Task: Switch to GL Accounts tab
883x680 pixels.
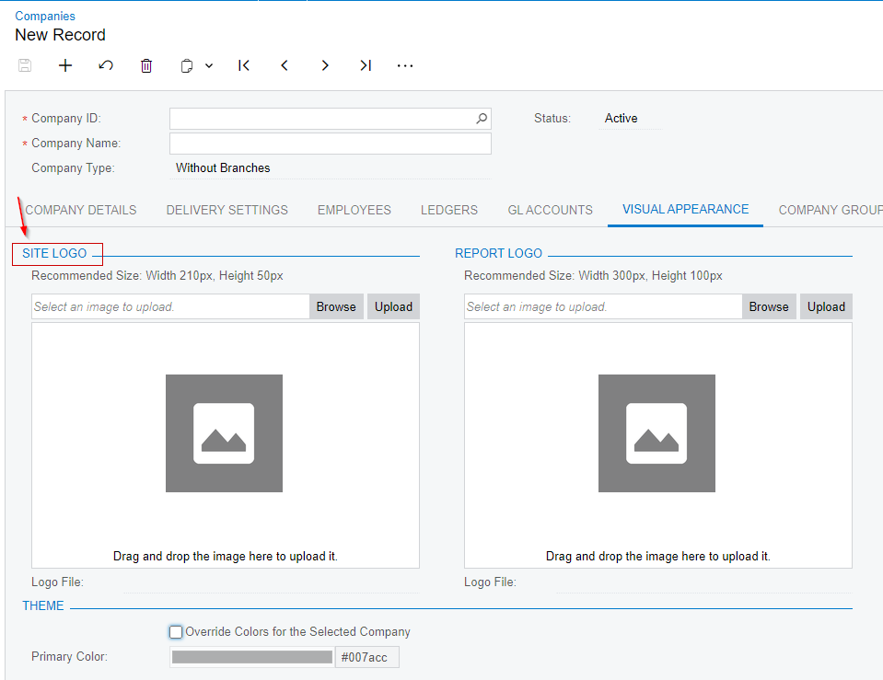Action: [551, 210]
